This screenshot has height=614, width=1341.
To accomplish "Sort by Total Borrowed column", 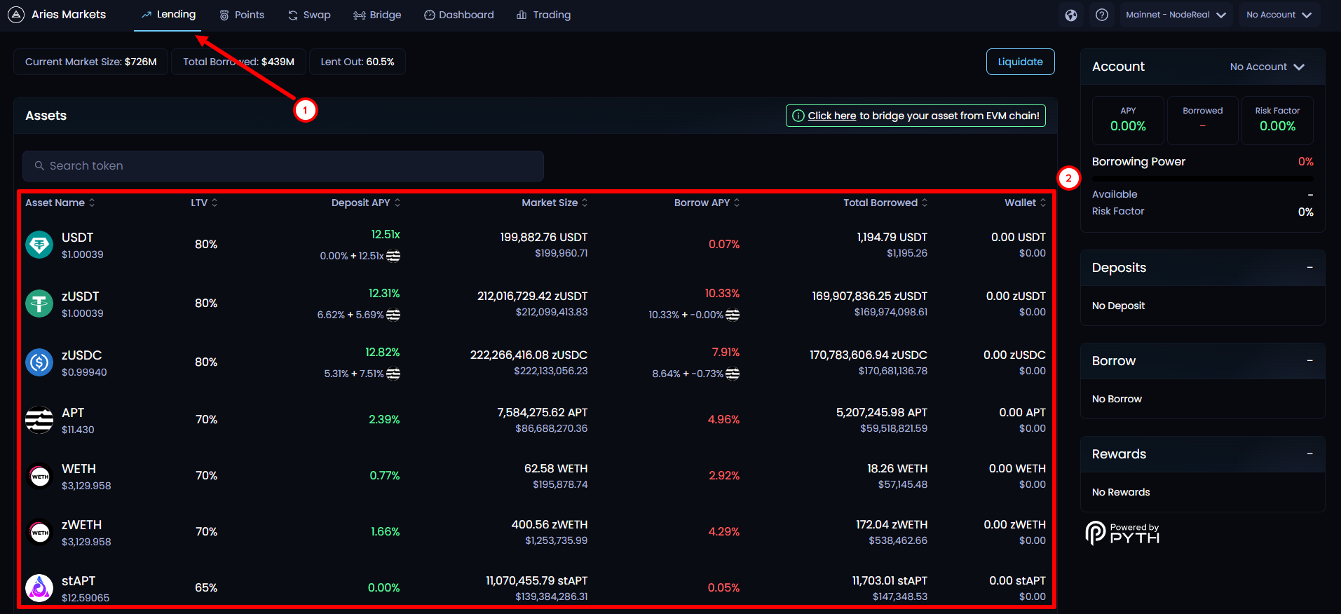I will click(885, 203).
